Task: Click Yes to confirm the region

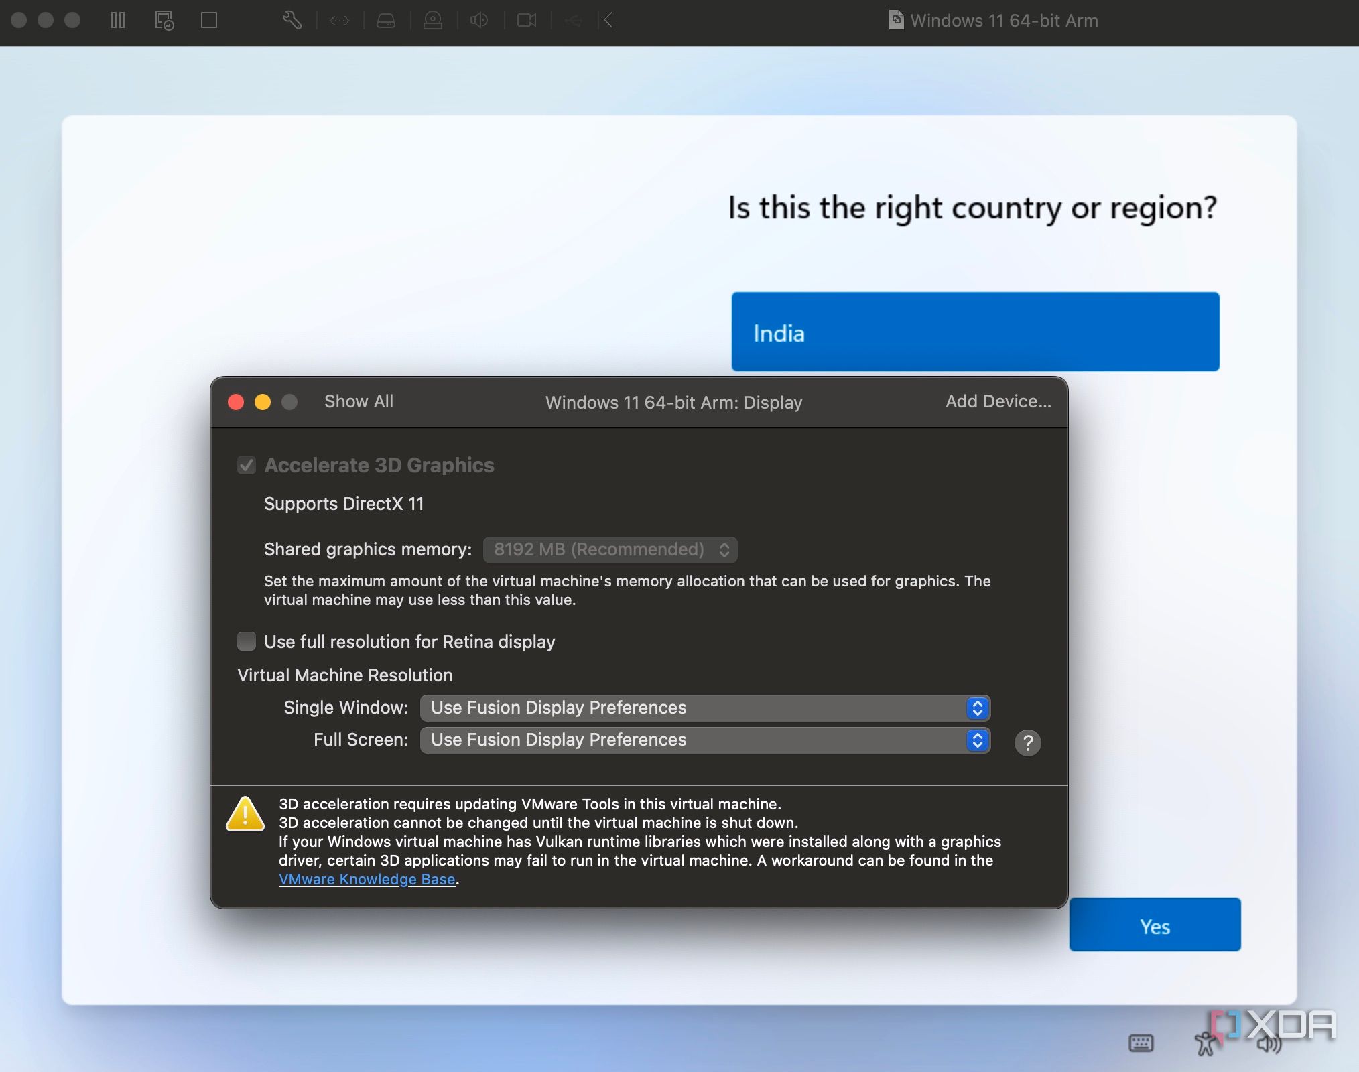Action: tap(1155, 925)
